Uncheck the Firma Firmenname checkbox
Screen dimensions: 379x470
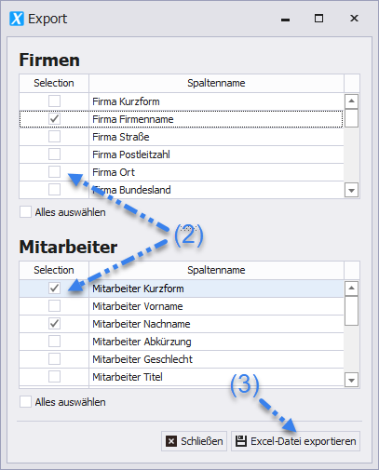pyautogui.click(x=54, y=119)
